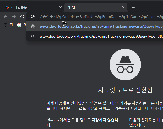Click the 시크릿 모드로 전환됨 heading

(x=125, y=90)
